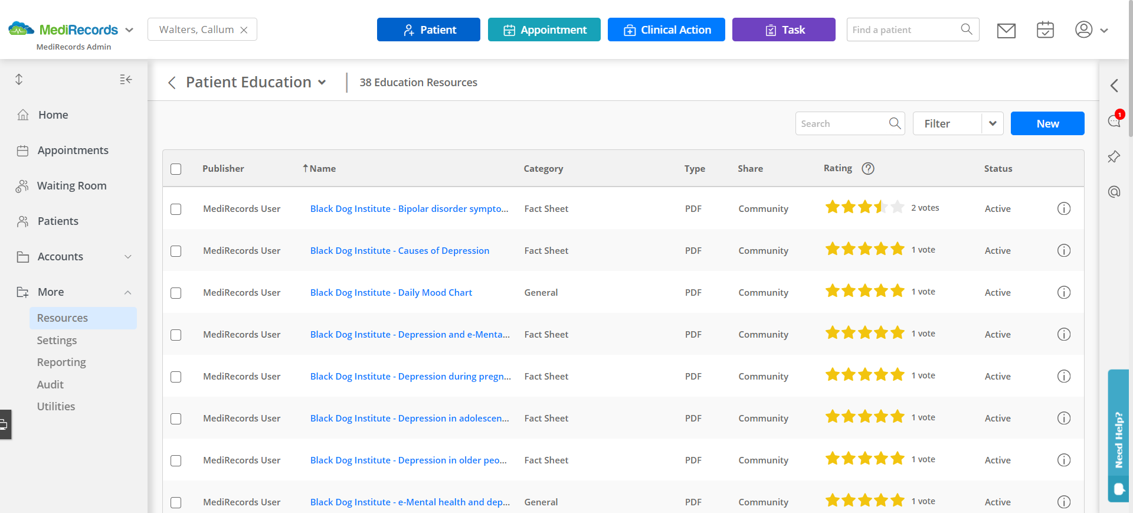The width and height of the screenshot is (1133, 513).
Task: Create a New education resource
Action: (x=1047, y=123)
